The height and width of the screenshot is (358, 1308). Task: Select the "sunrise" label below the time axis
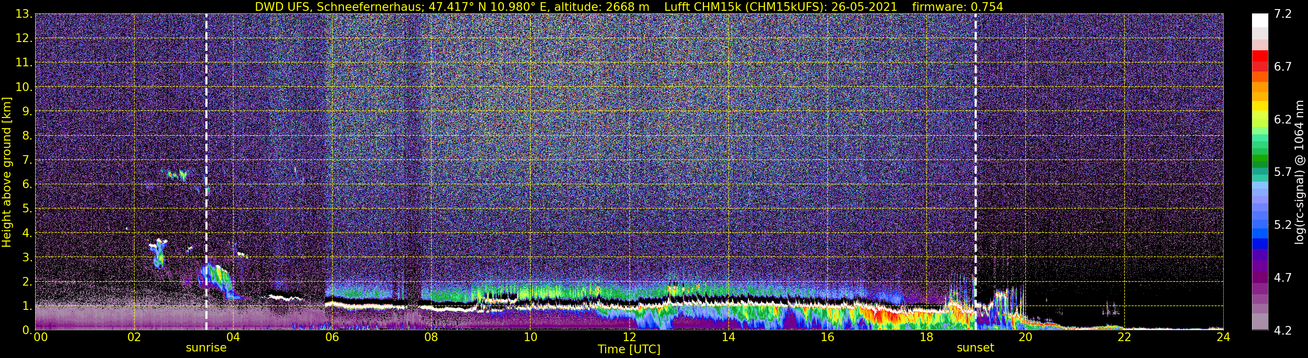point(206,348)
